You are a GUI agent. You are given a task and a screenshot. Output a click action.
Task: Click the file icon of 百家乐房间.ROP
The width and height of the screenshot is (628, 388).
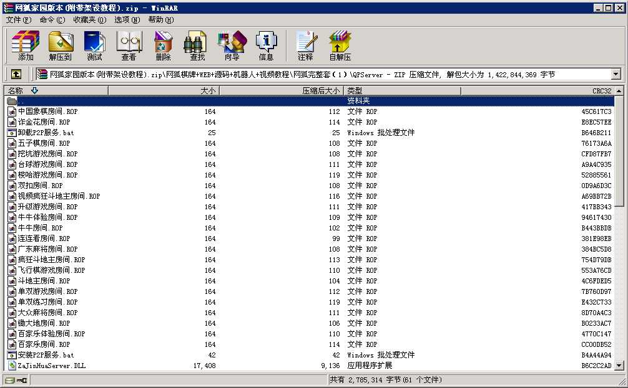point(12,344)
